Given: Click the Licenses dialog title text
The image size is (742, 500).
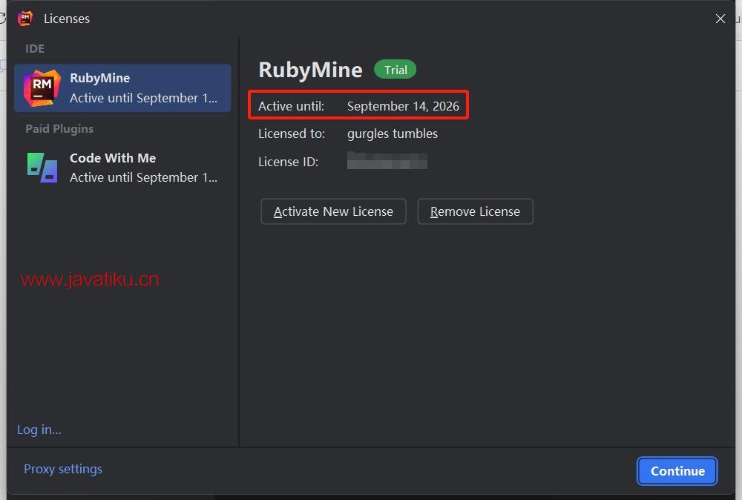Looking at the screenshot, I should click(x=67, y=19).
